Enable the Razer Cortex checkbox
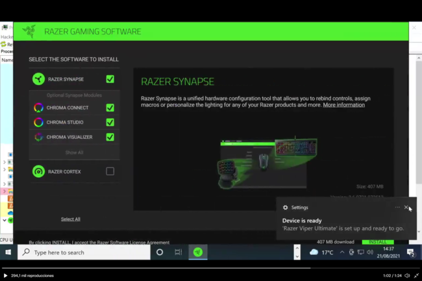This screenshot has width=422, height=281. 110,171
